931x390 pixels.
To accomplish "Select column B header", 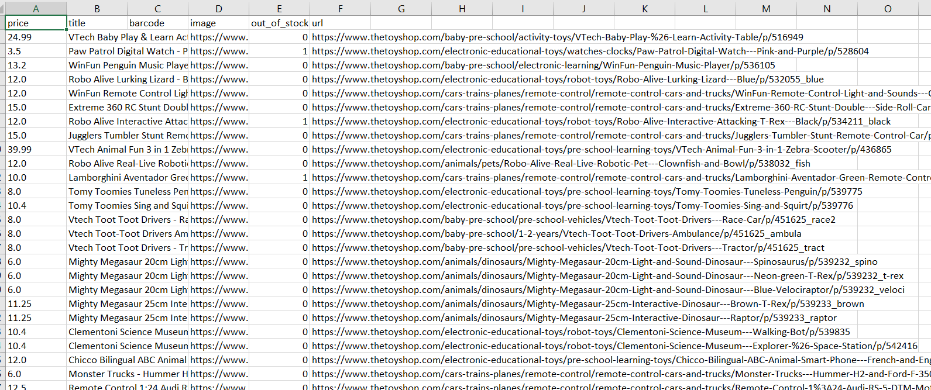I will (97, 8).
